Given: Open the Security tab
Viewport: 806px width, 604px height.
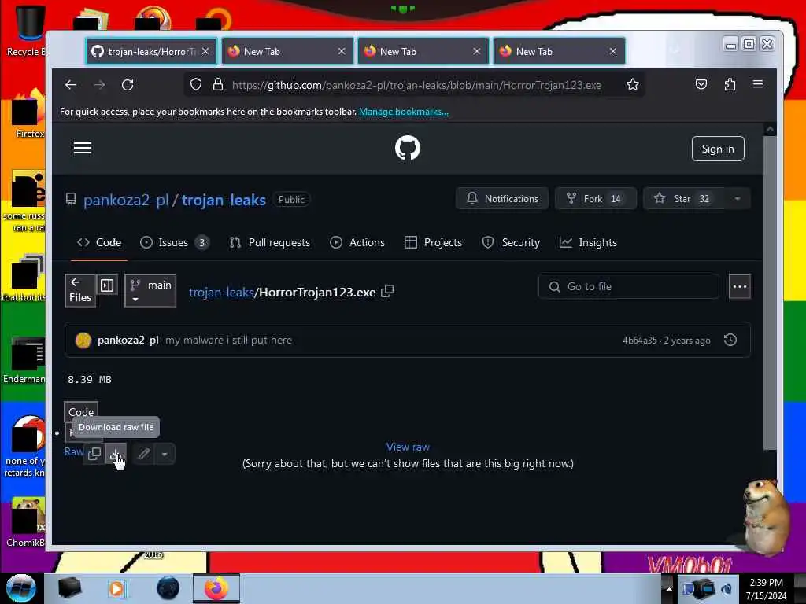Looking at the screenshot, I should (x=511, y=242).
